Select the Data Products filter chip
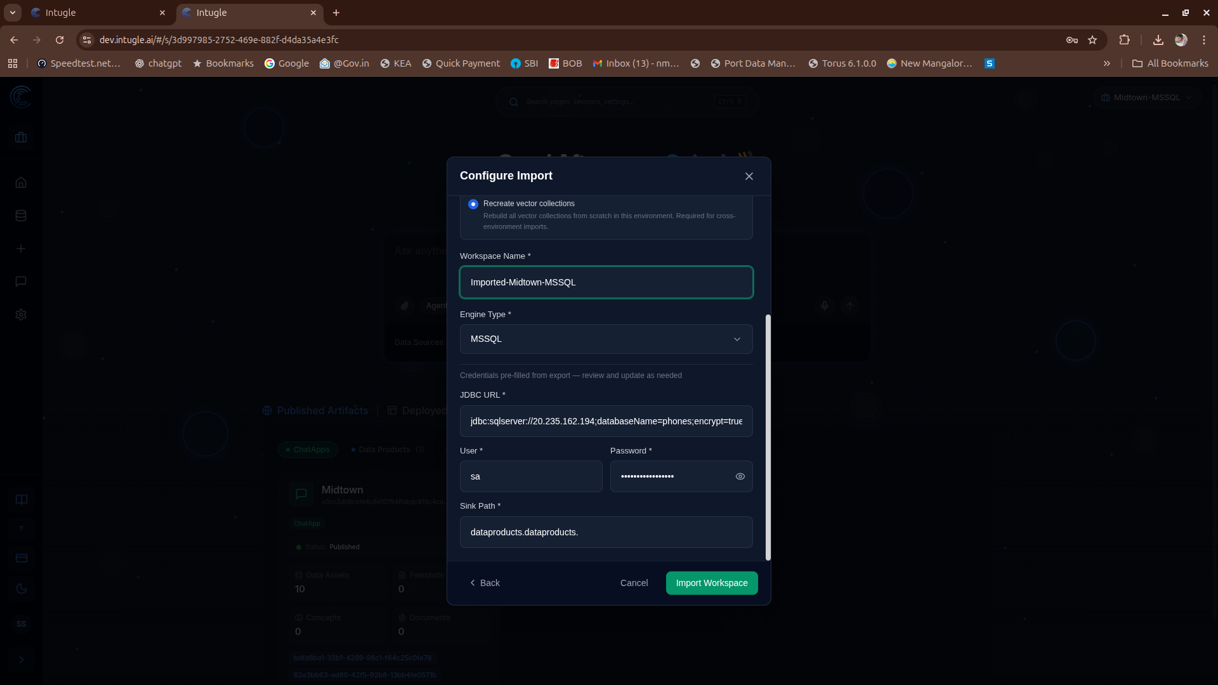The height and width of the screenshot is (685, 1218). tap(387, 450)
